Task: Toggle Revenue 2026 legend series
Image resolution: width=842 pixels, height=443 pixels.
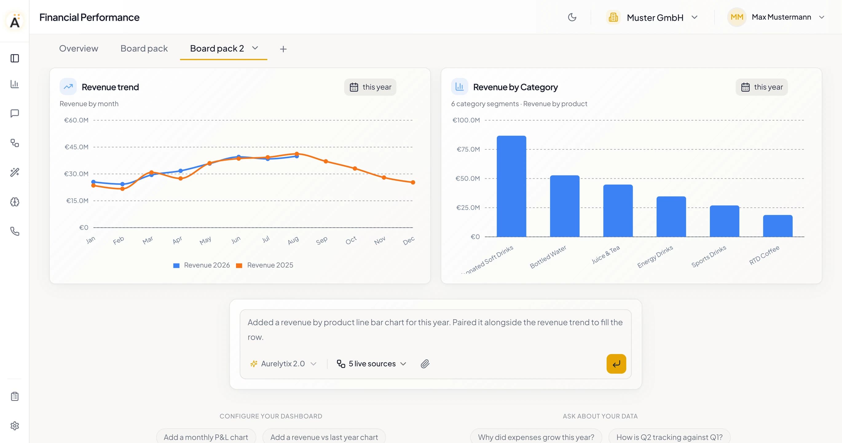Action: (201, 265)
